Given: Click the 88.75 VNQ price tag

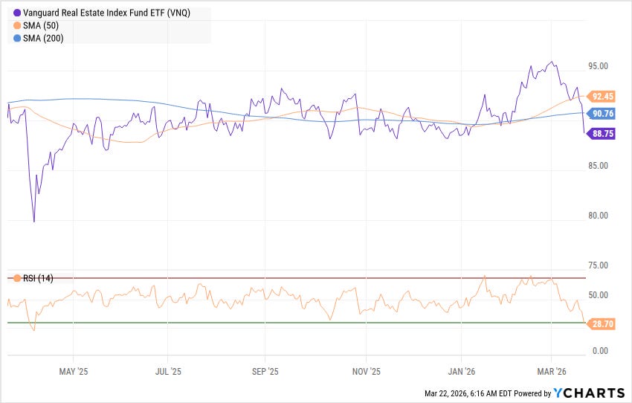Looking at the screenshot, I should click(x=601, y=134).
